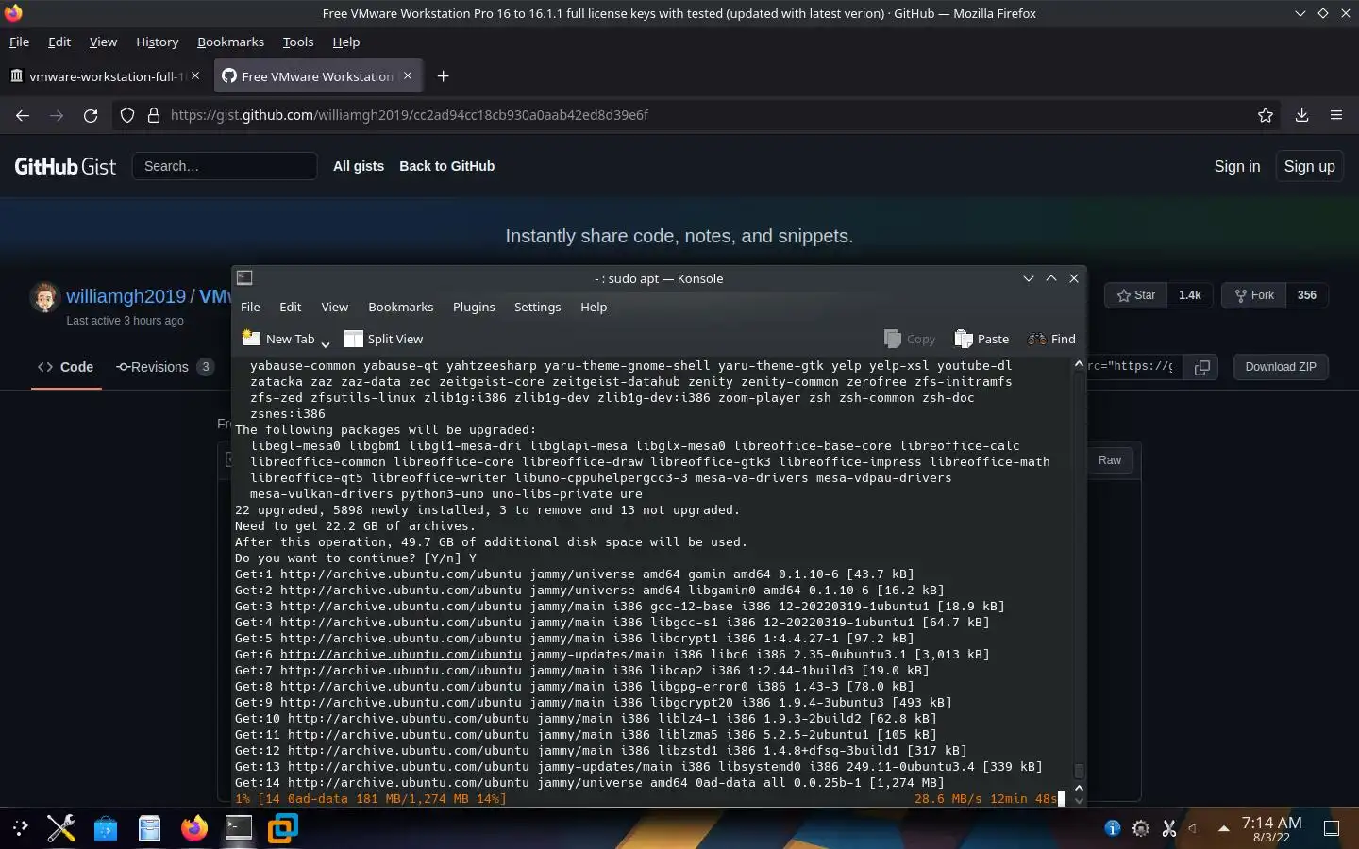The width and height of the screenshot is (1359, 849).
Task: Open a New Tab in Konsole
Action: coord(278,339)
